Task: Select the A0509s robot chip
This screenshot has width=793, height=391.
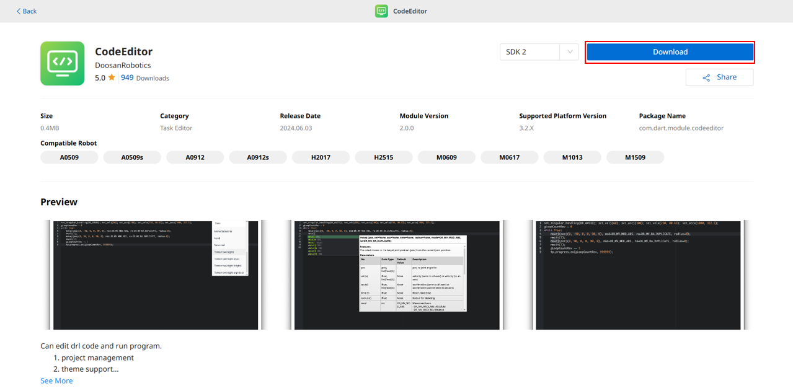Action: pos(132,157)
